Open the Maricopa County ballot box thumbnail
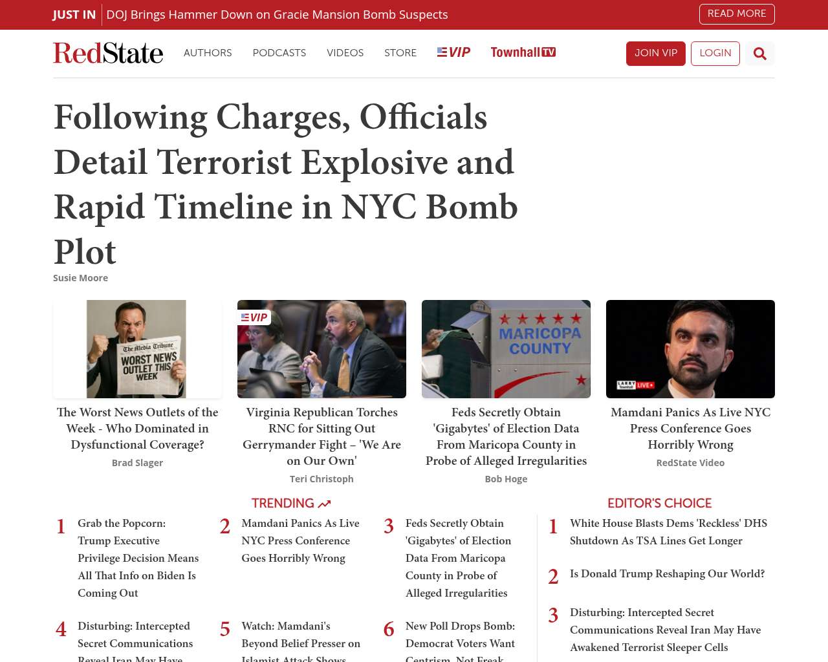 [506, 349]
